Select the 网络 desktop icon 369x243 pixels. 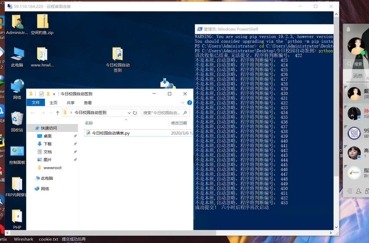17,89
